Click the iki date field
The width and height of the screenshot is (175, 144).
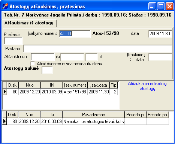click(x=72, y=57)
